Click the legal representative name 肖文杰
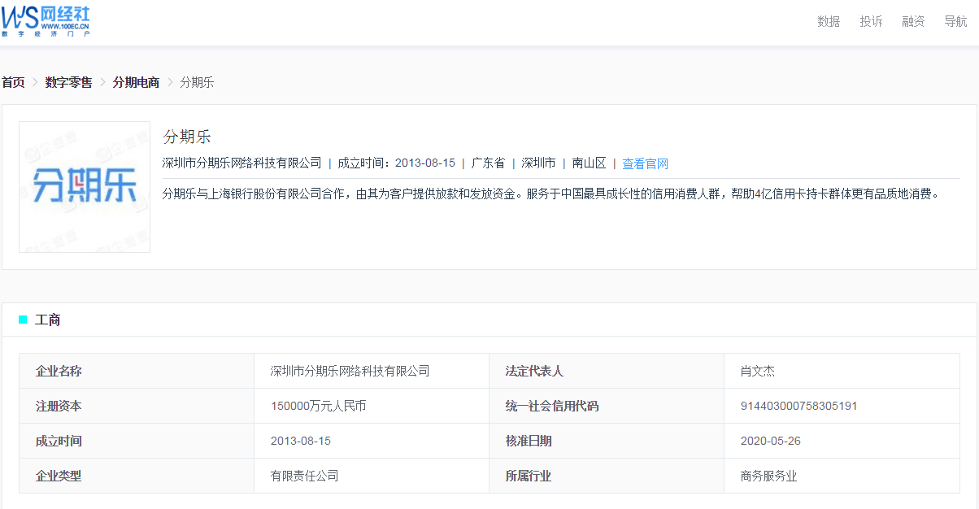979x509 pixels. (756, 371)
